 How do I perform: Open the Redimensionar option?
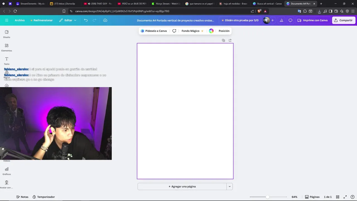41,20
